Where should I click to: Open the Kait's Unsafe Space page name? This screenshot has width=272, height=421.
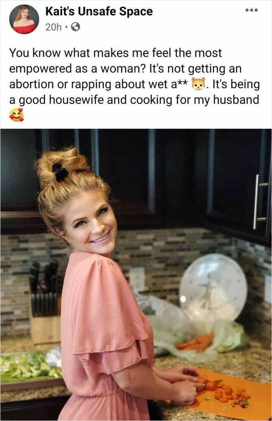tap(99, 12)
